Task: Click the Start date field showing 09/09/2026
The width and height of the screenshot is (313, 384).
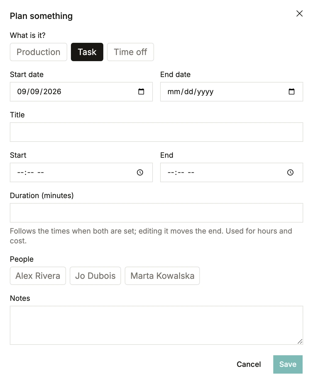Action: coord(81,92)
